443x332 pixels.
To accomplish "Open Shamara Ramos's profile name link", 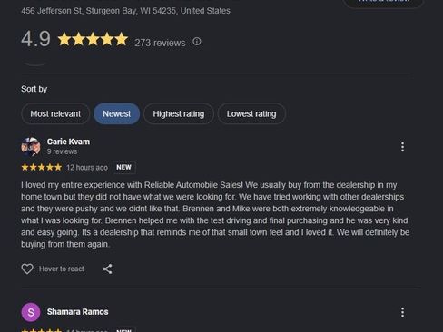I will (77, 312).
